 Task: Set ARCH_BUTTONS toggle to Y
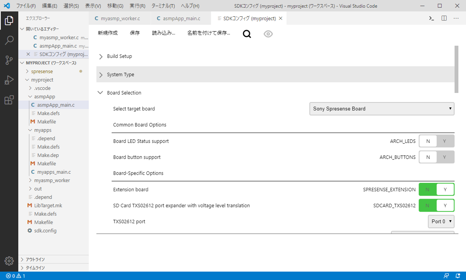(x=445, y=157)
